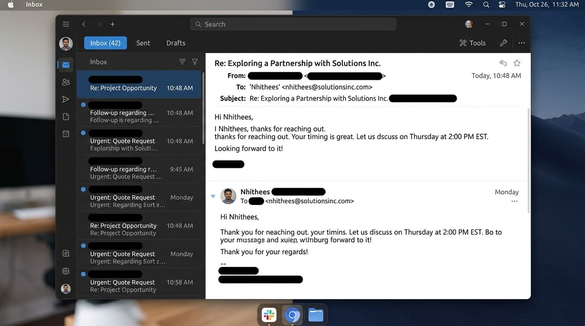Select the Mail envelope icon in sidebar
The image size is (585, 326).
click(66, 65)
